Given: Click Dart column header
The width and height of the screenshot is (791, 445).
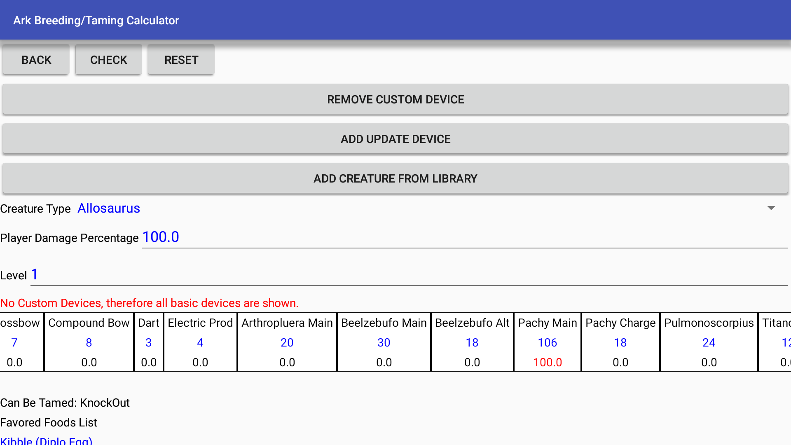Looking at the screenshot, I should pos(149,323).
